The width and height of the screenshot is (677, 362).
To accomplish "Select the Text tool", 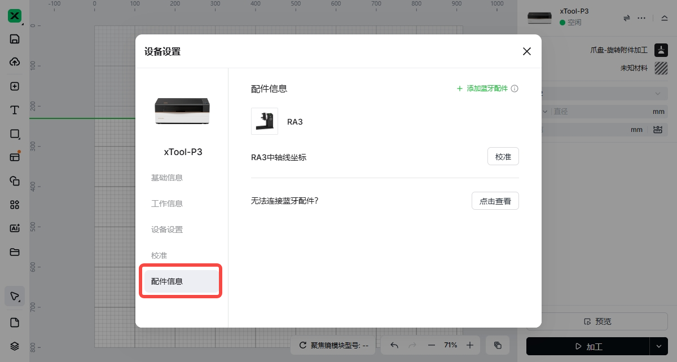I will (15, 110).
